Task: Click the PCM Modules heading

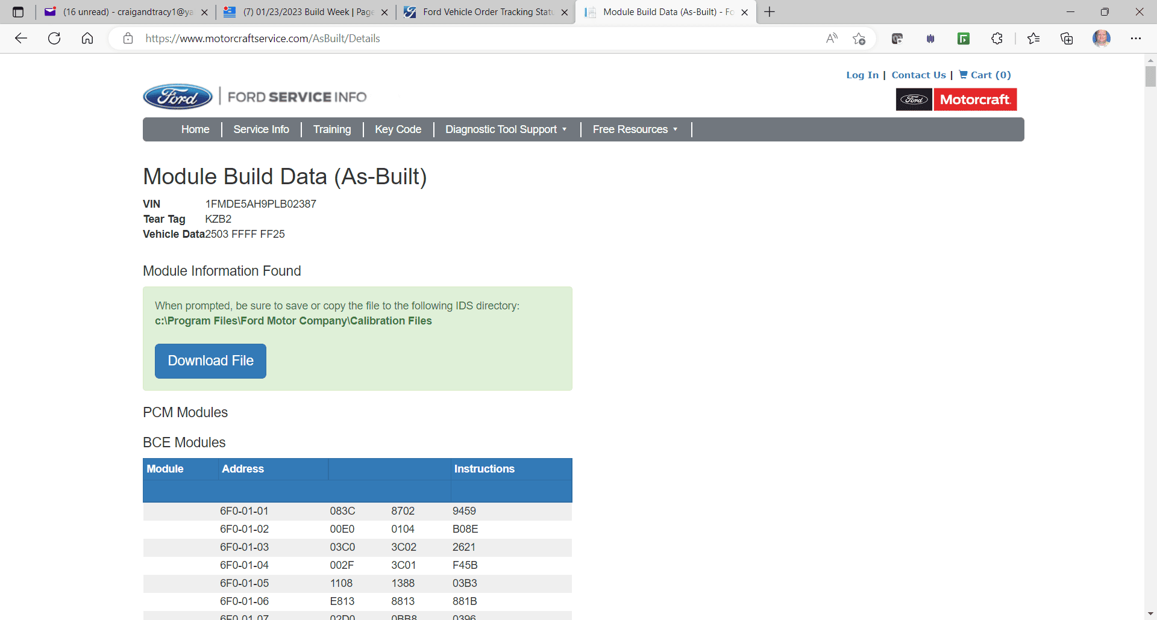Action: (185, 412)
